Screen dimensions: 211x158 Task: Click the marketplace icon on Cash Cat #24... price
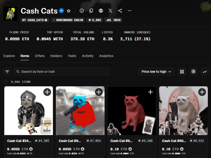pyautogui.click(x=31, y=149)
